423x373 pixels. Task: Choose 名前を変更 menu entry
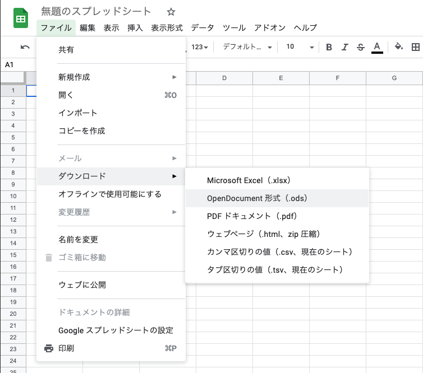pyautogui.click(x=111, y=239)
